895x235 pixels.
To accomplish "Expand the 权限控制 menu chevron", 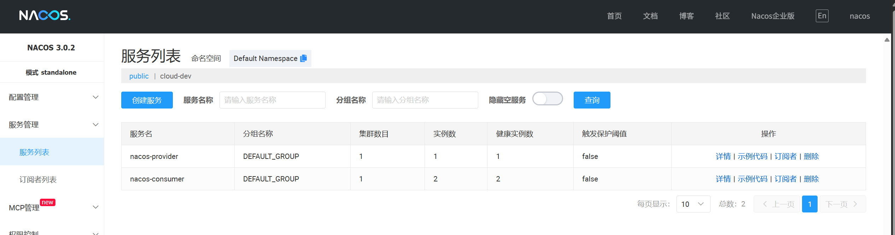I will tap(95, 233).
